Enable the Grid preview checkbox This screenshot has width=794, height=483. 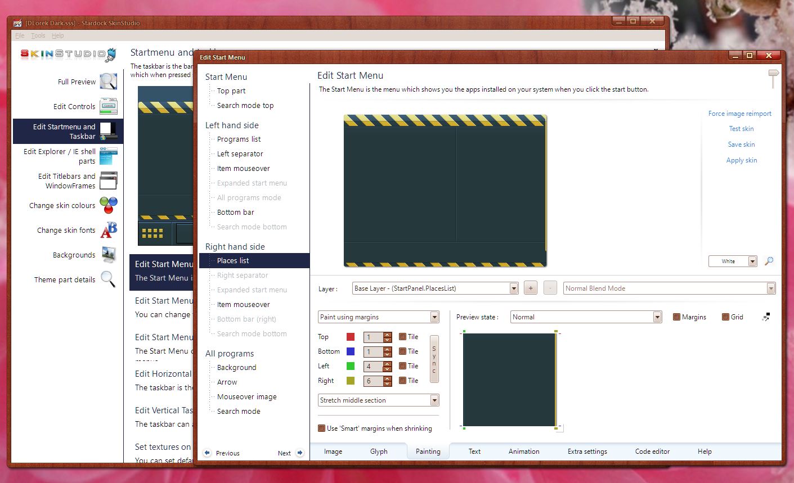point(725,317)
